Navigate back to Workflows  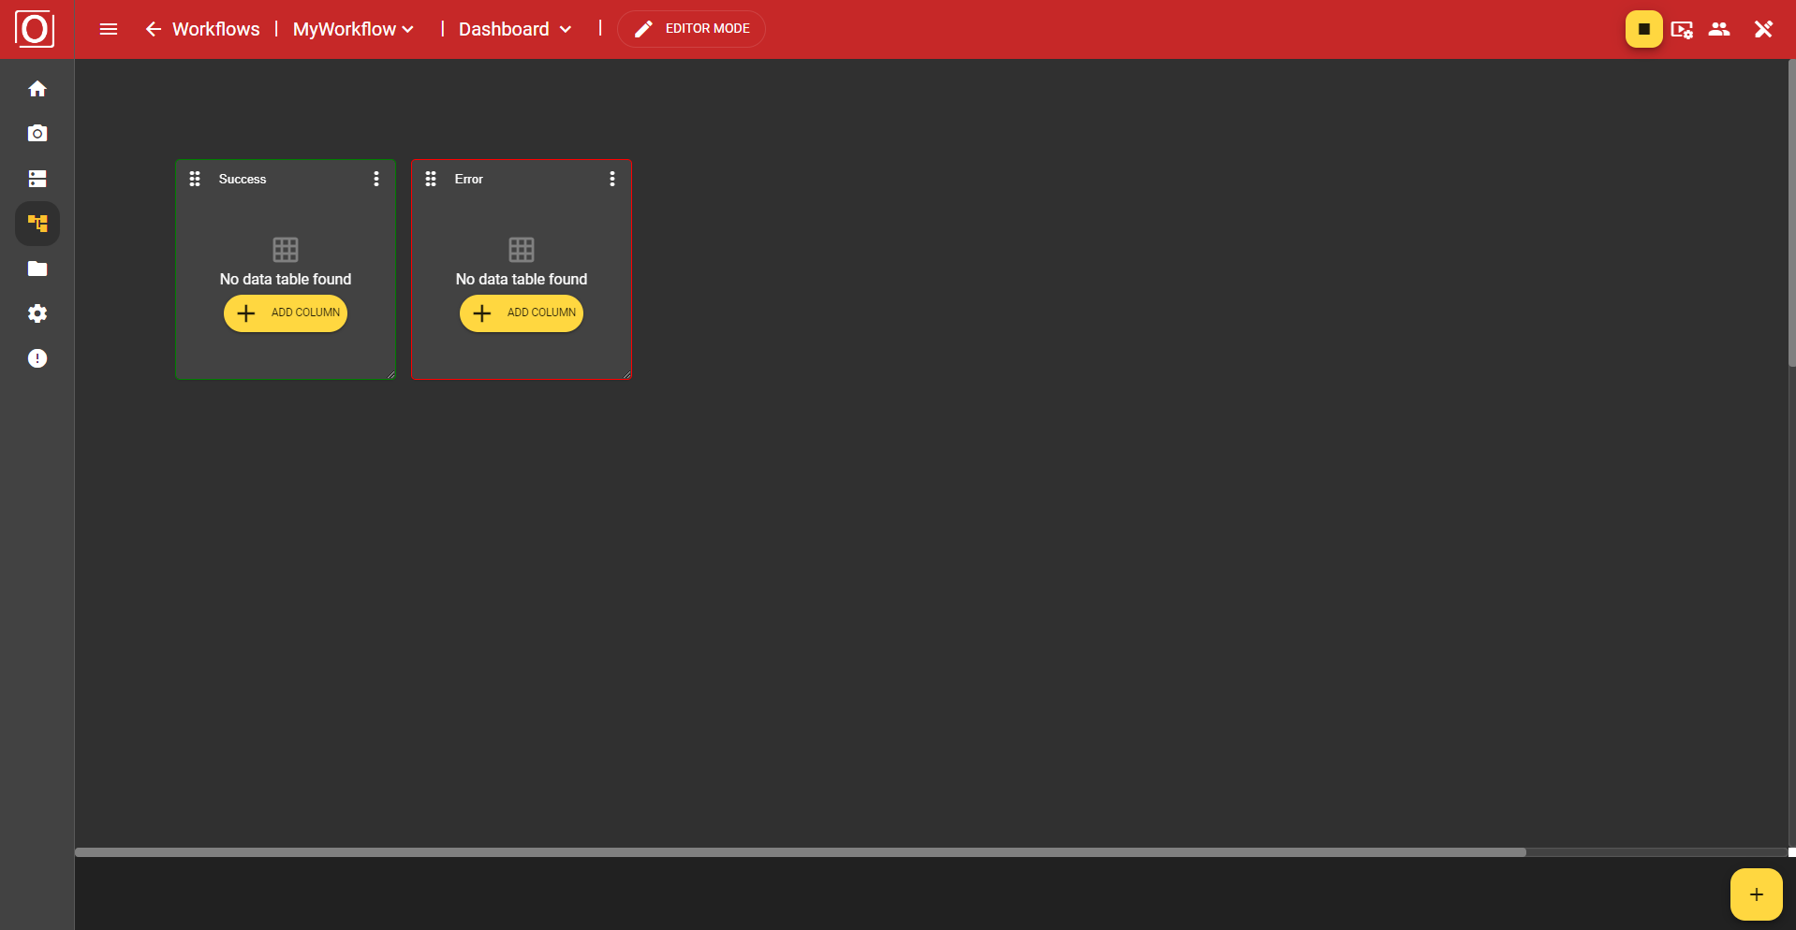(202, 29)
